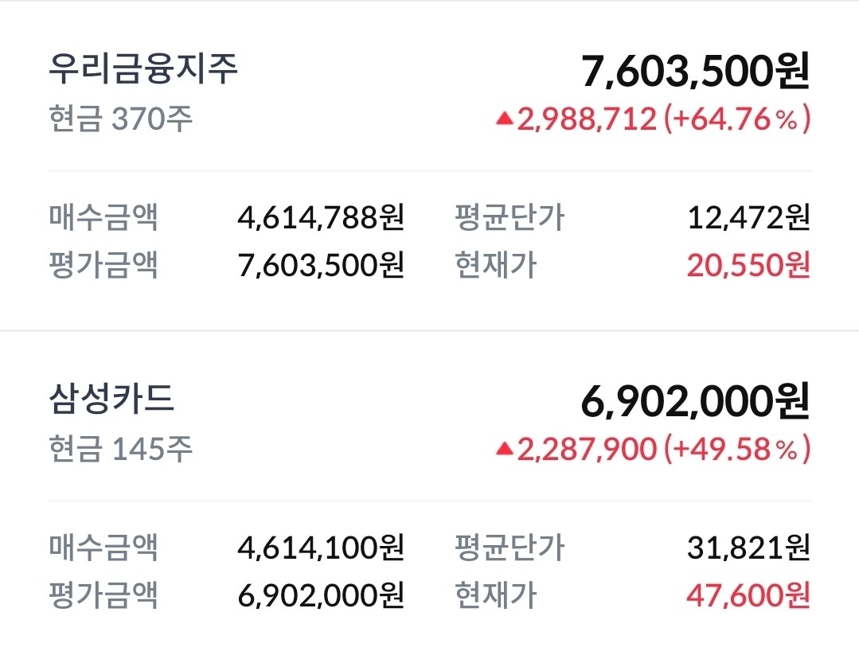Viewport: 859px width, 655px height.
Task: Select the 31,821원 average price
Action: 748,547
